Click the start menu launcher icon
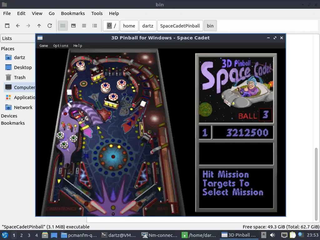320x240 pixels. point(5,235)
